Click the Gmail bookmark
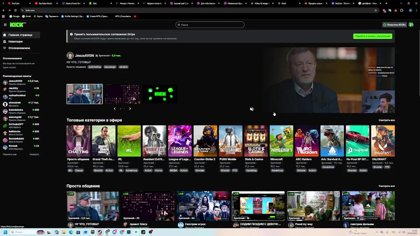This screenshot has height=236, width=420. (27, 16)
